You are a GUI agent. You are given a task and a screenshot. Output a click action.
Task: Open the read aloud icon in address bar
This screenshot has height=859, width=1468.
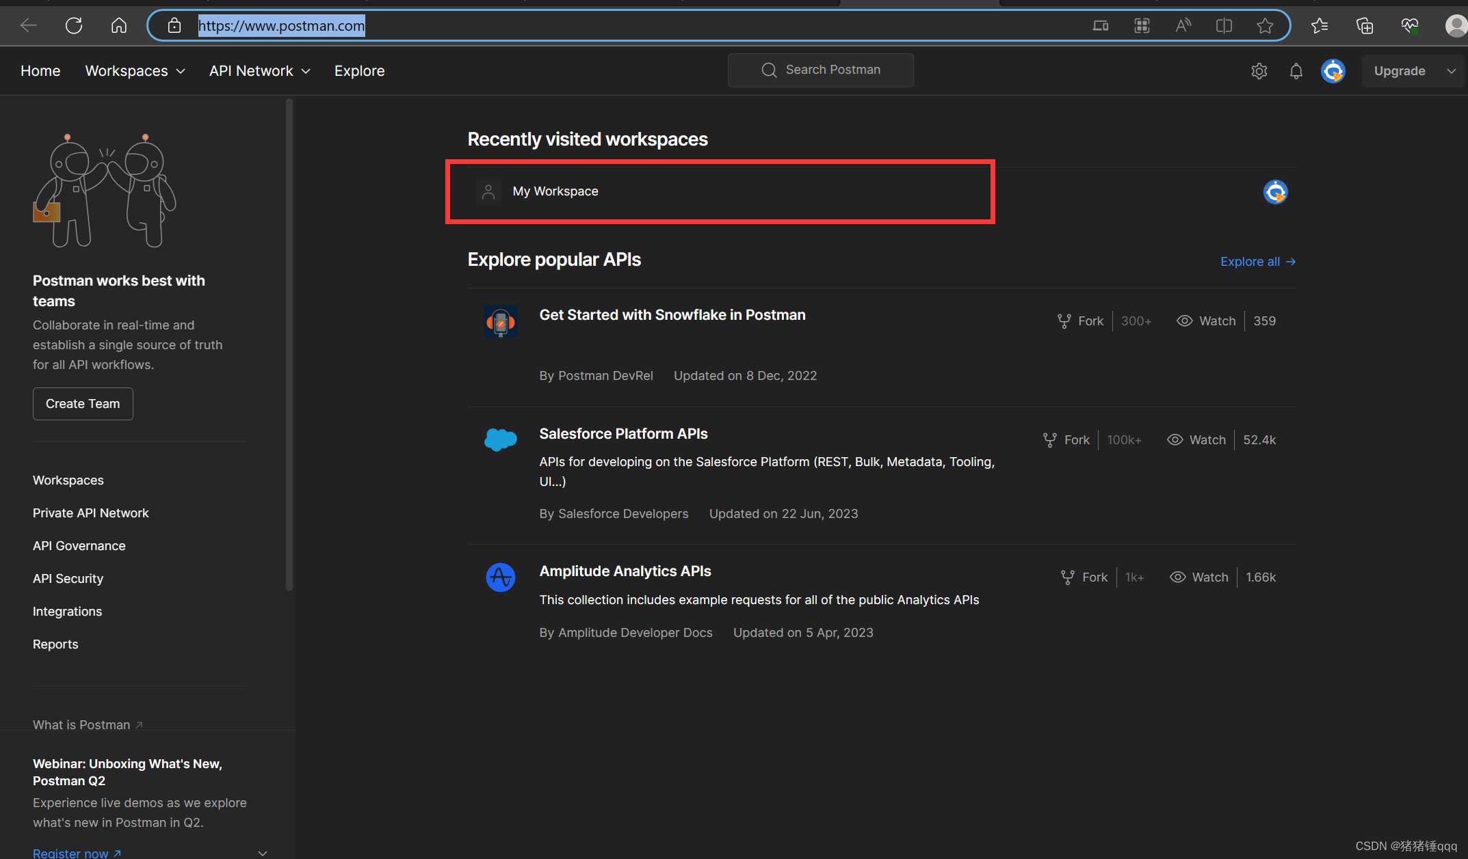pyautogui.click(x=1183, y=26)
